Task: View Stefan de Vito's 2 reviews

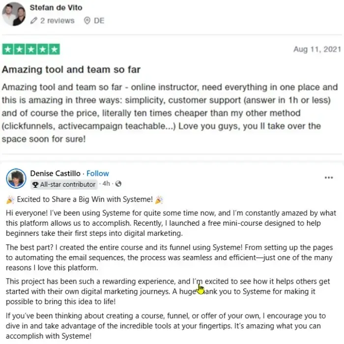Action: click(57, 21)
